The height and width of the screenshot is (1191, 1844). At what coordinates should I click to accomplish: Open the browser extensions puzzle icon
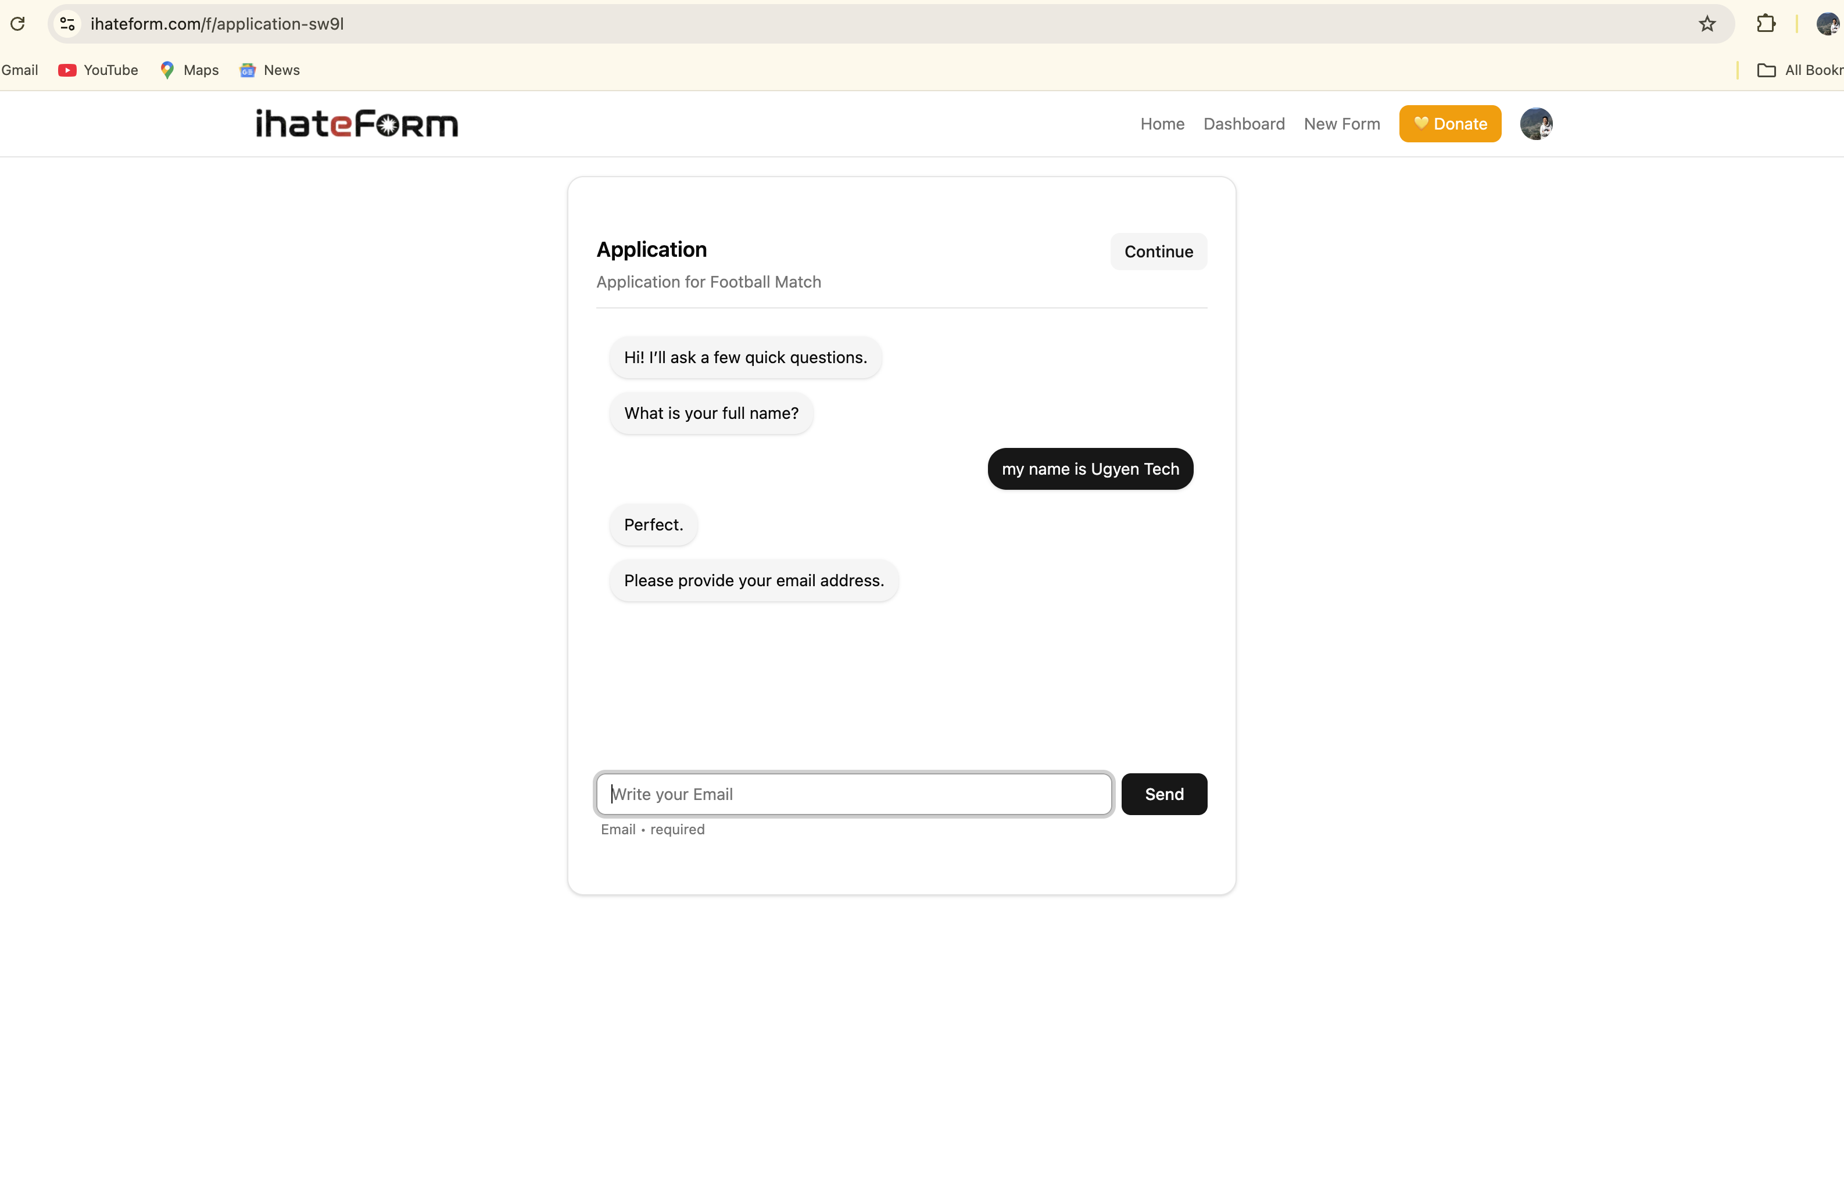pyautogui.click(x=1765, y=24)
